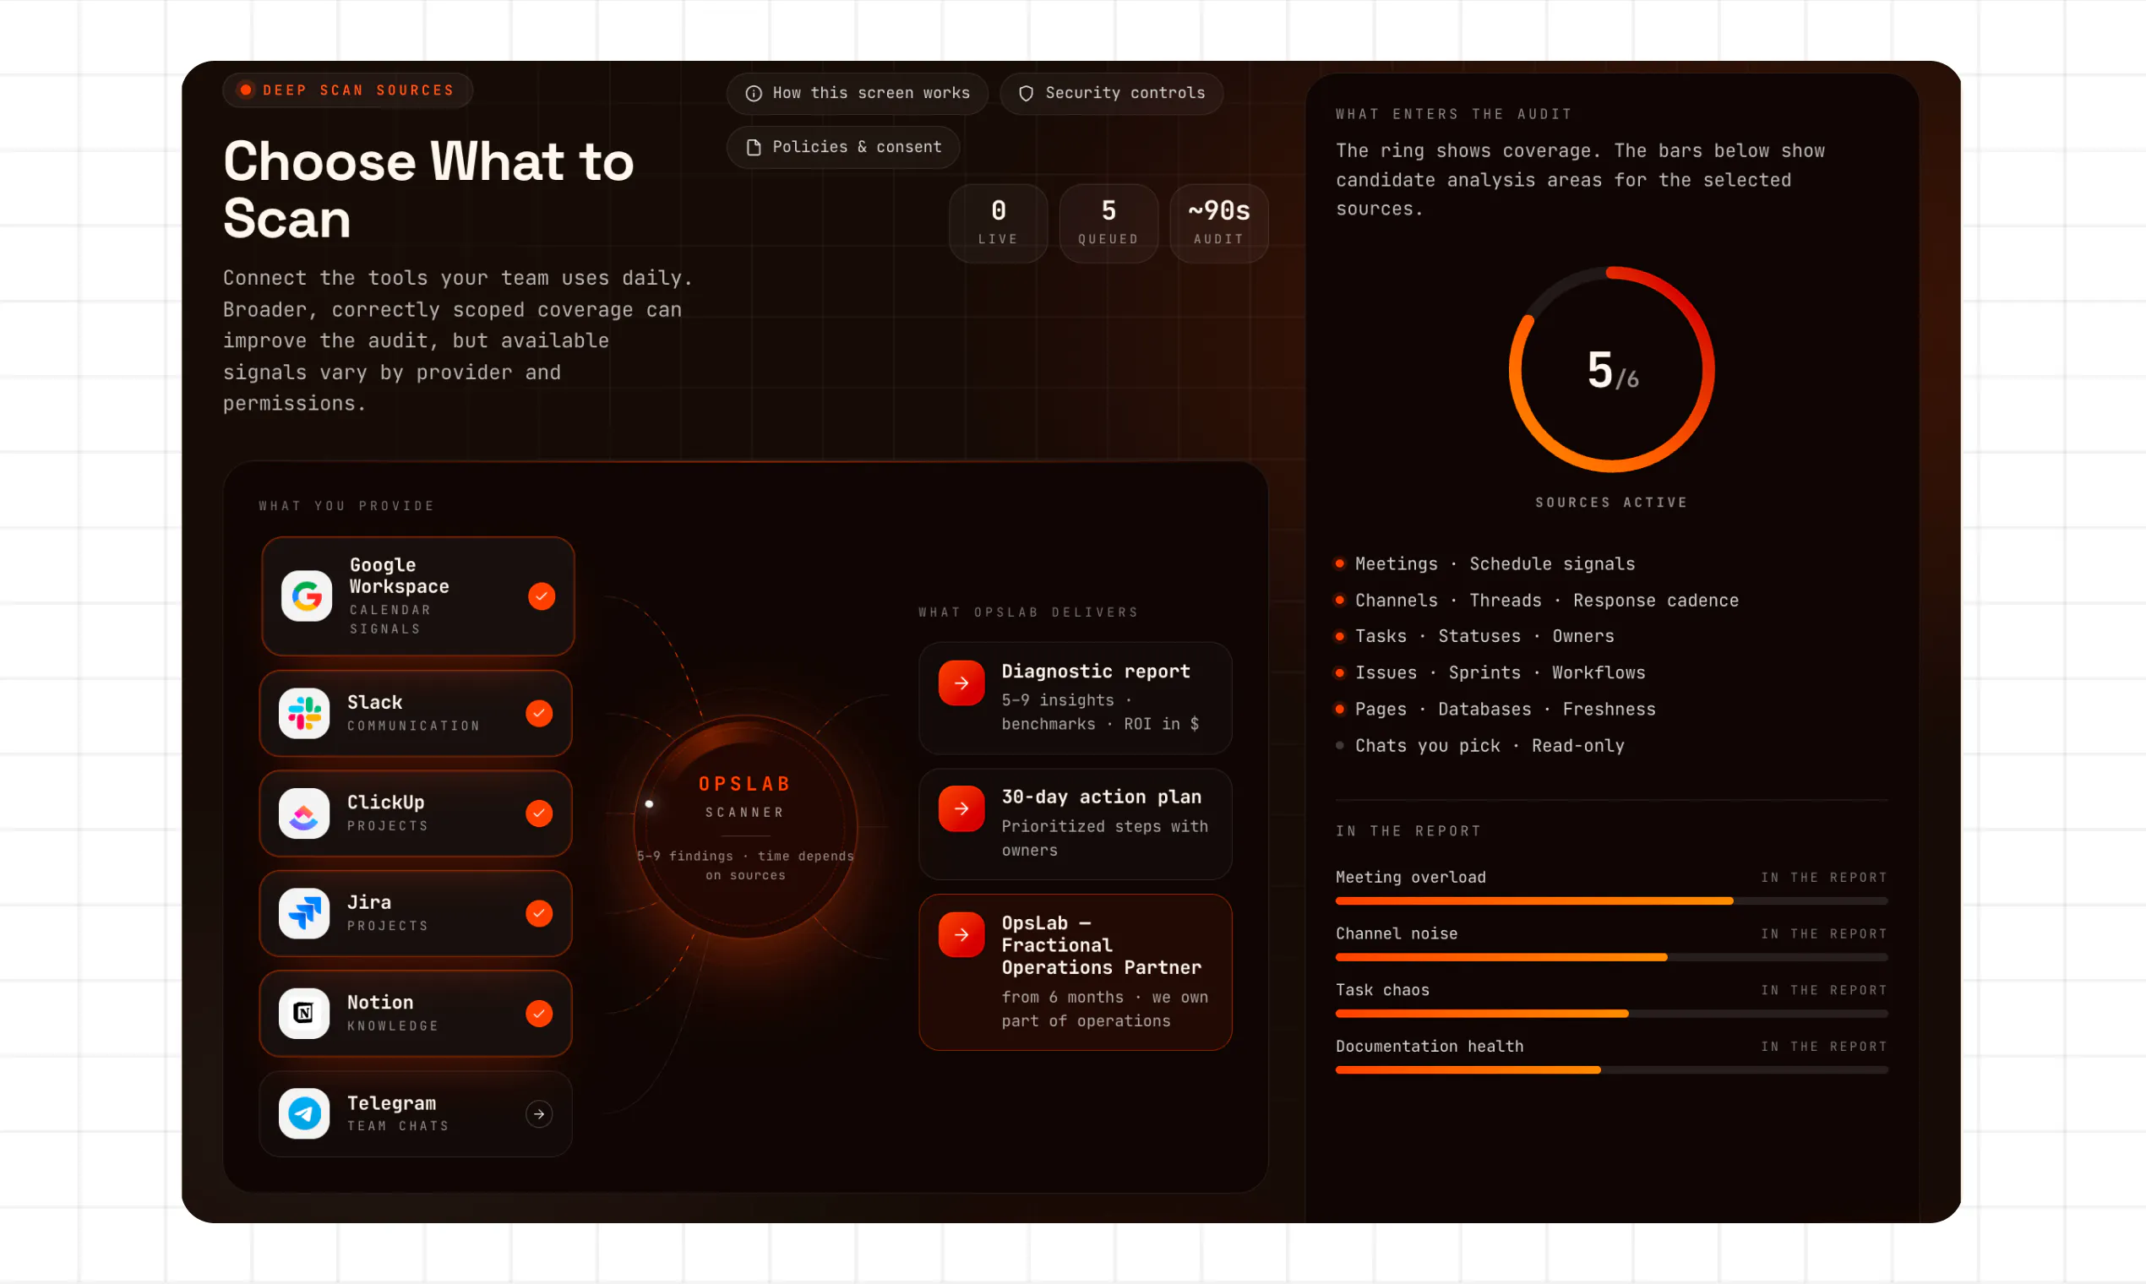Click the Channel noise progress bar
The width and height of the screenshot is (2146, 1284).
pos(1612,958)
